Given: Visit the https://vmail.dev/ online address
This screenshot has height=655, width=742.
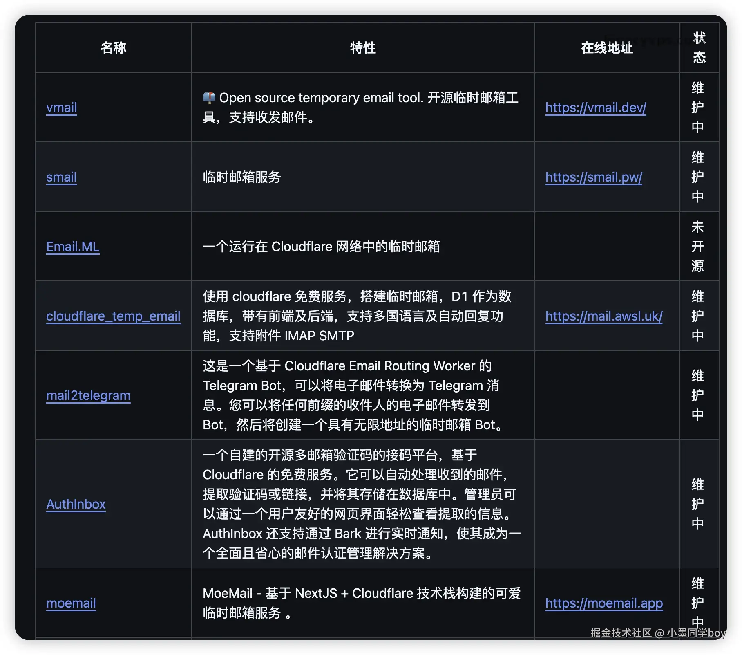Looking at the screenshot, I should pyautogui.click(x=596, y=108).
